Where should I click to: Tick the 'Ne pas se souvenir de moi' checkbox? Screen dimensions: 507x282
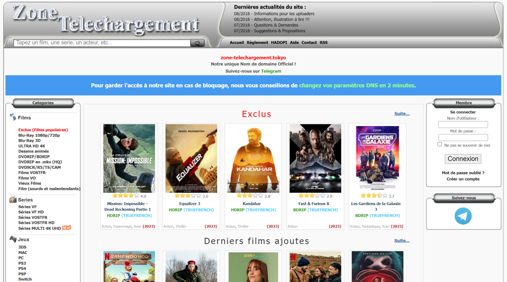440,144
